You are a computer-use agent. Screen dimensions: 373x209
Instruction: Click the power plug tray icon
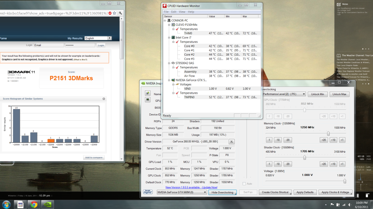[338, 205]
